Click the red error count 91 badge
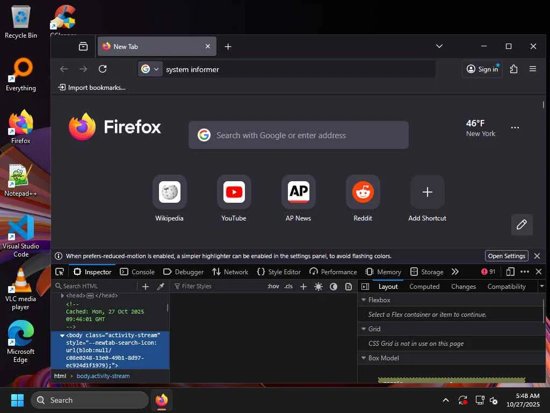This screenshot has width=550, height=413. 488,272
